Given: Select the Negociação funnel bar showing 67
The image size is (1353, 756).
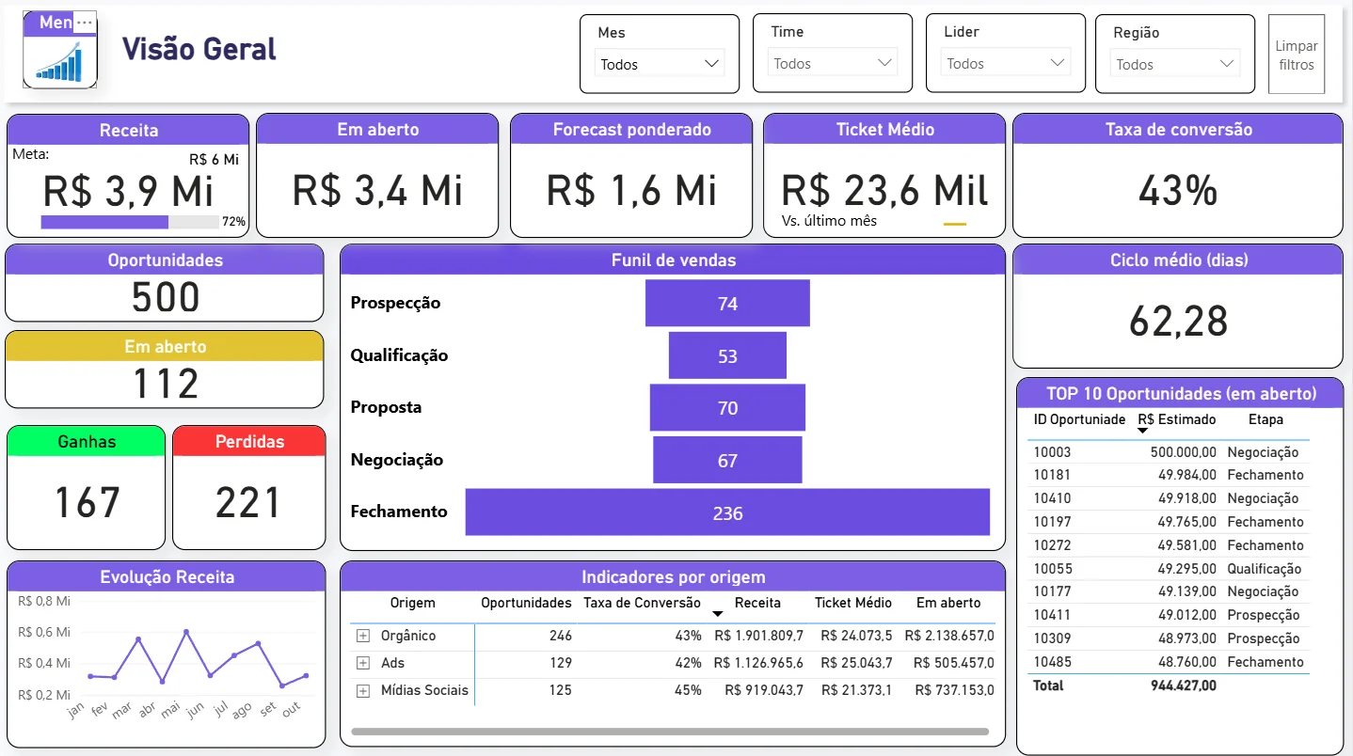Looking at the screenshot, I should [727, 460].
